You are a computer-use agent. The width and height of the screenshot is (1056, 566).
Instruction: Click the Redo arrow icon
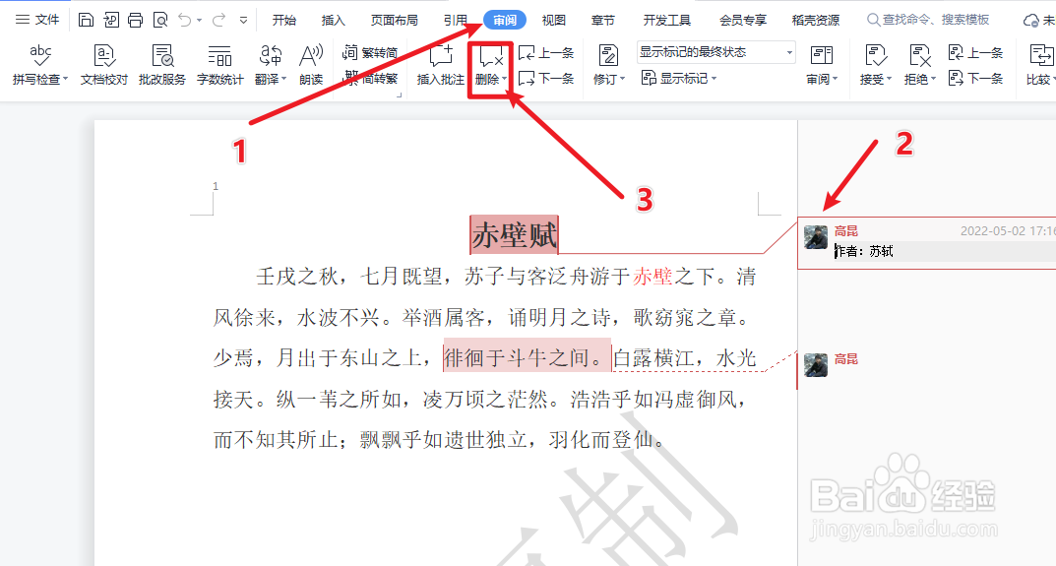218,20
